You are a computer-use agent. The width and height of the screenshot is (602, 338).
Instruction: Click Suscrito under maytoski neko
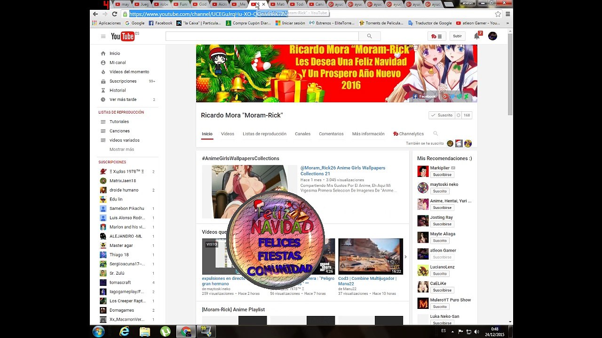(440, 191)
